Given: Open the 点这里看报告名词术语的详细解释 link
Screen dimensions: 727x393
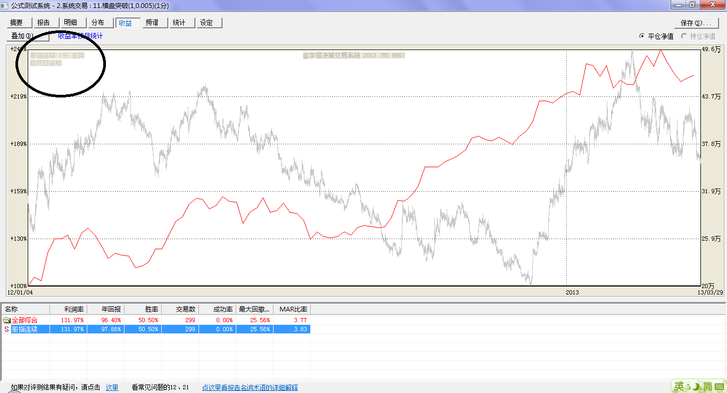Looking at the screenshot, I should pyautogui.click(x=250, y=388).
